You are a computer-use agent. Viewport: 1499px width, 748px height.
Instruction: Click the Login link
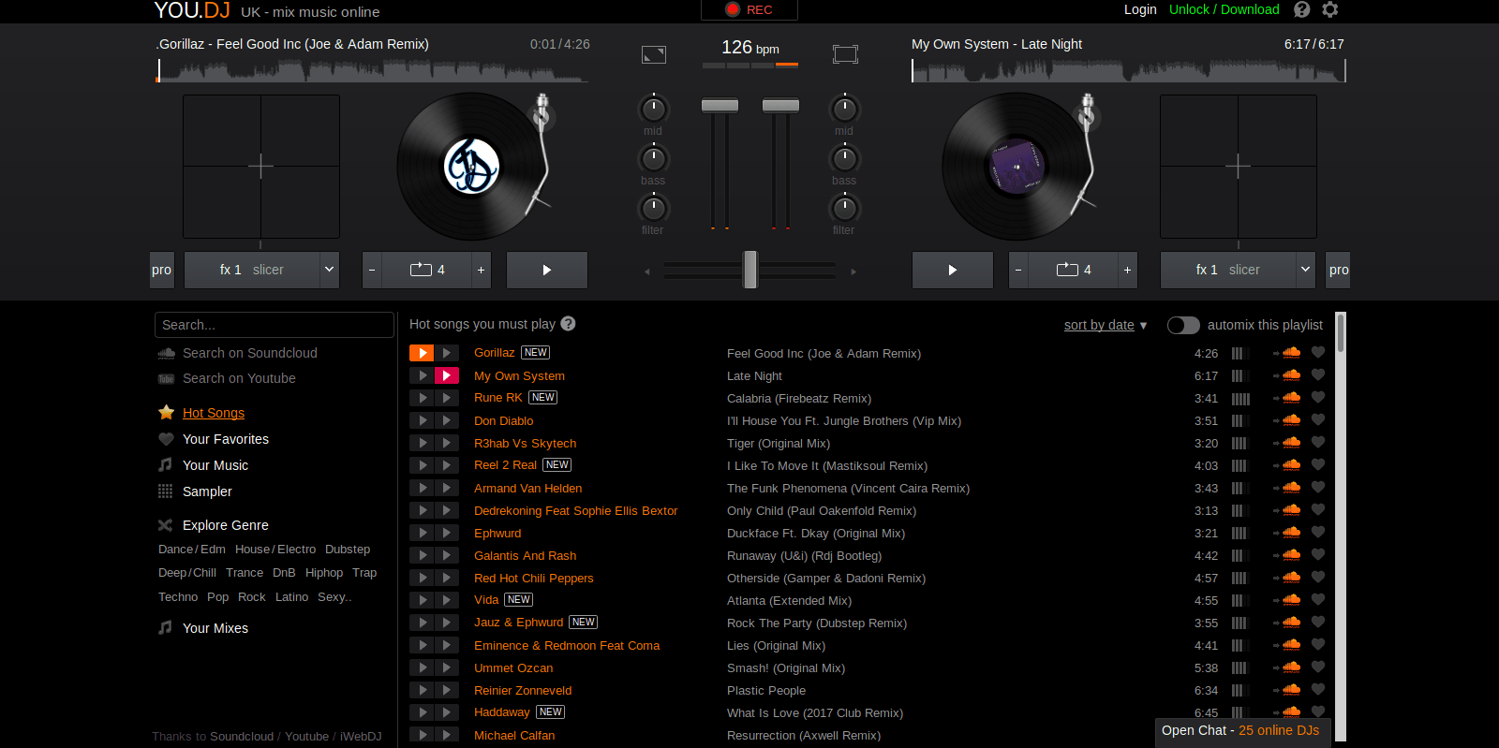[1140, 9]
